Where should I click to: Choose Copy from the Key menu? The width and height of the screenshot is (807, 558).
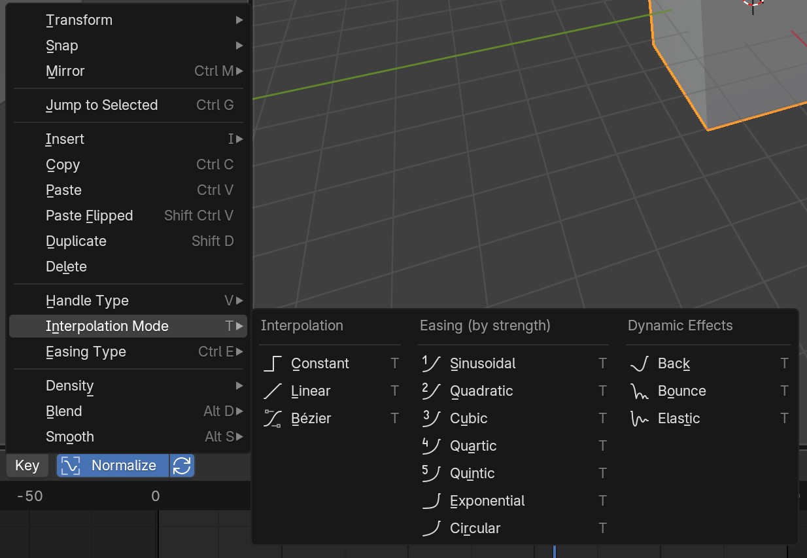(128, 165)
